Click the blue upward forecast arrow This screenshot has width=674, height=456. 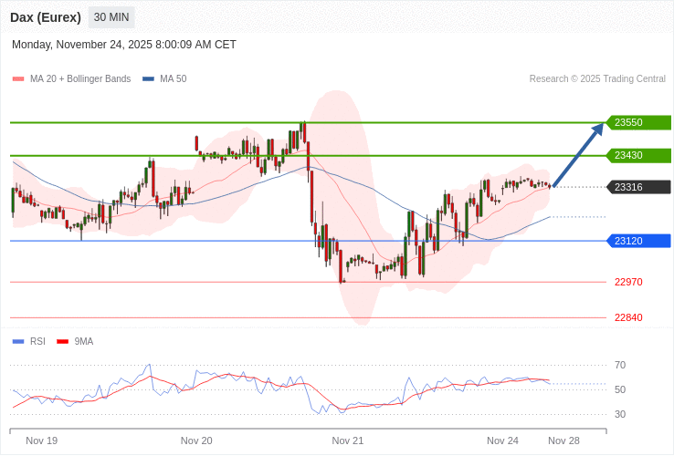(578, 155)
